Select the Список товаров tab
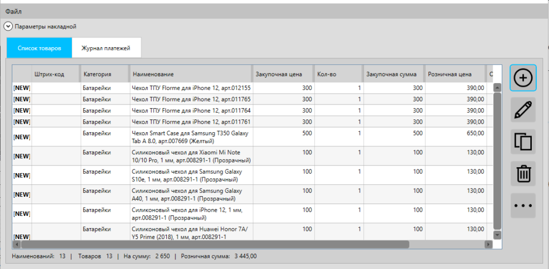The image size is (549, 269). [39, 48]
